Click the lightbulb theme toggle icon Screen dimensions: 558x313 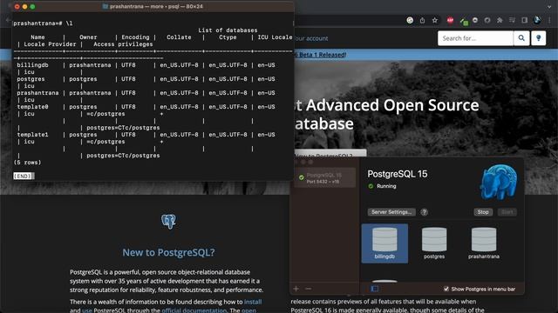click(x=539, y=38)
